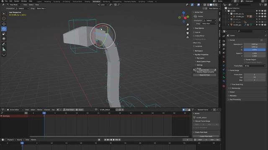Toggle the Locations checkbox under Affect Only
The image size is (268, 150).
pos(194,46)
